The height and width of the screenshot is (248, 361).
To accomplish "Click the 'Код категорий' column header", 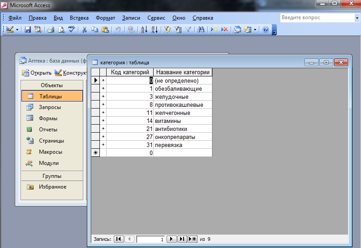I will pyautogui.click(x=130, y=72).
